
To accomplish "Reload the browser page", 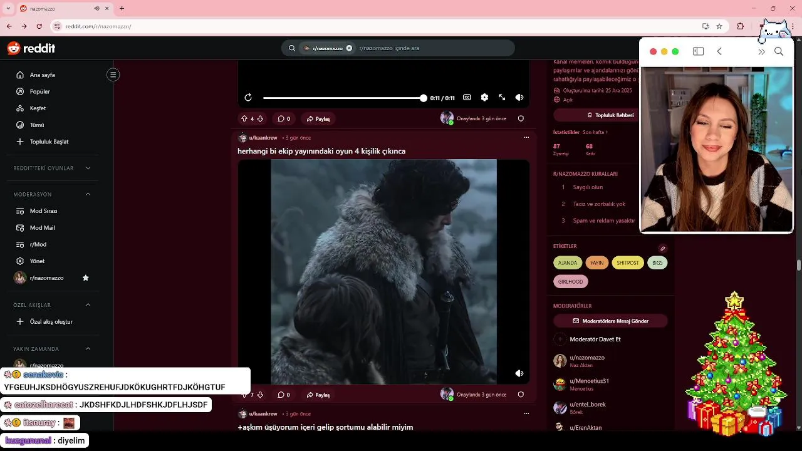I will (39, 26).
